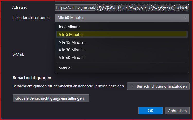Select the Jede Minute option
Image resolution: width=193 pixels, height=120 pixels.
tap(122, 27)
